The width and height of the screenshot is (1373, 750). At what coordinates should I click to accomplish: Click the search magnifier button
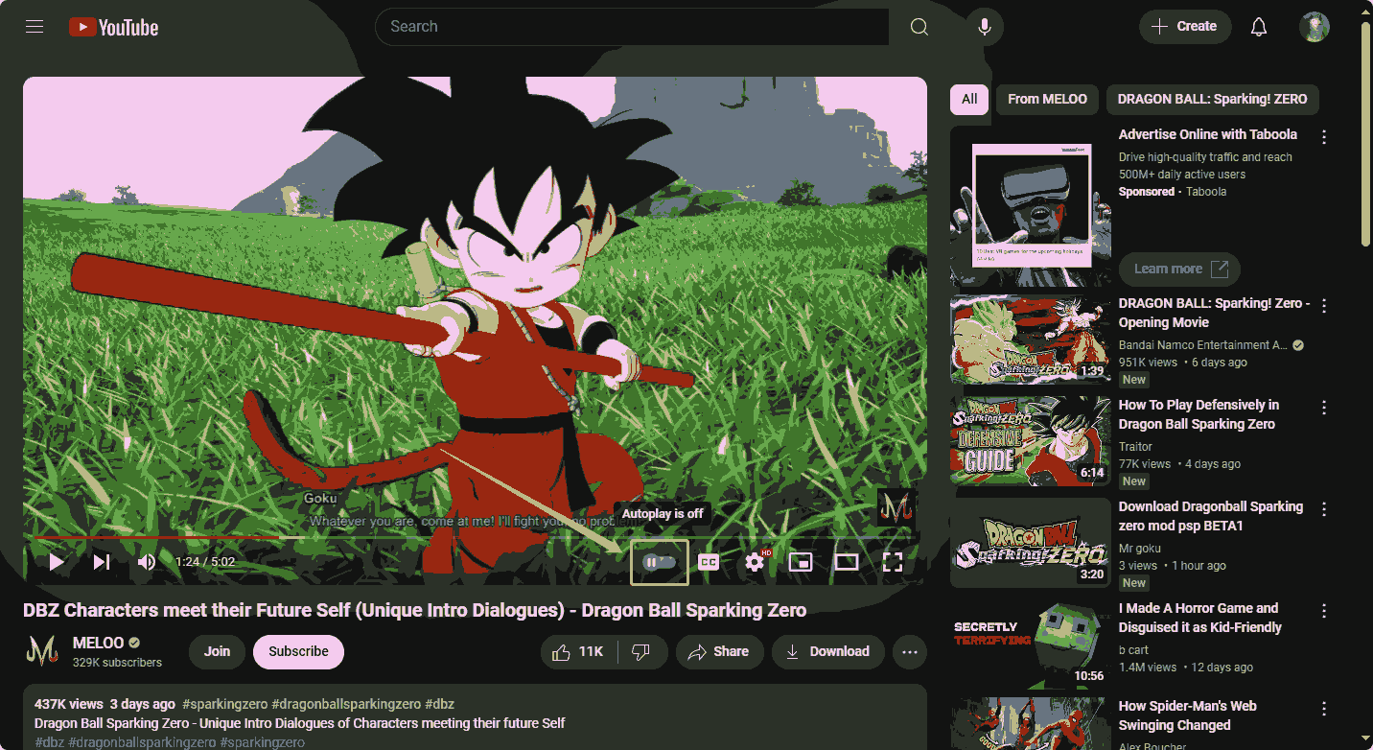pos(919,27)
